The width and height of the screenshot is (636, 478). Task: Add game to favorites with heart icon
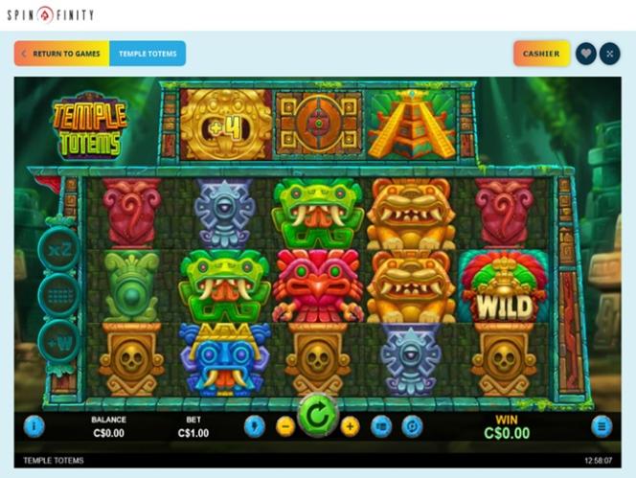click(x=585, y=54)
